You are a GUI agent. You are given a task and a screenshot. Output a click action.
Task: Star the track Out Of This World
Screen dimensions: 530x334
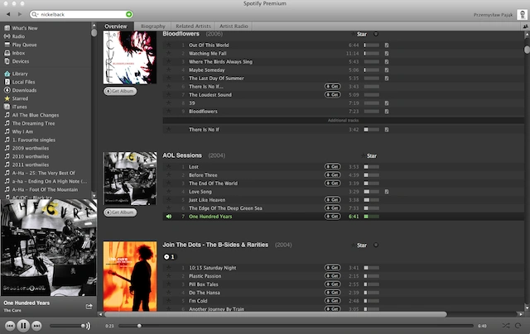click(168, 45)
